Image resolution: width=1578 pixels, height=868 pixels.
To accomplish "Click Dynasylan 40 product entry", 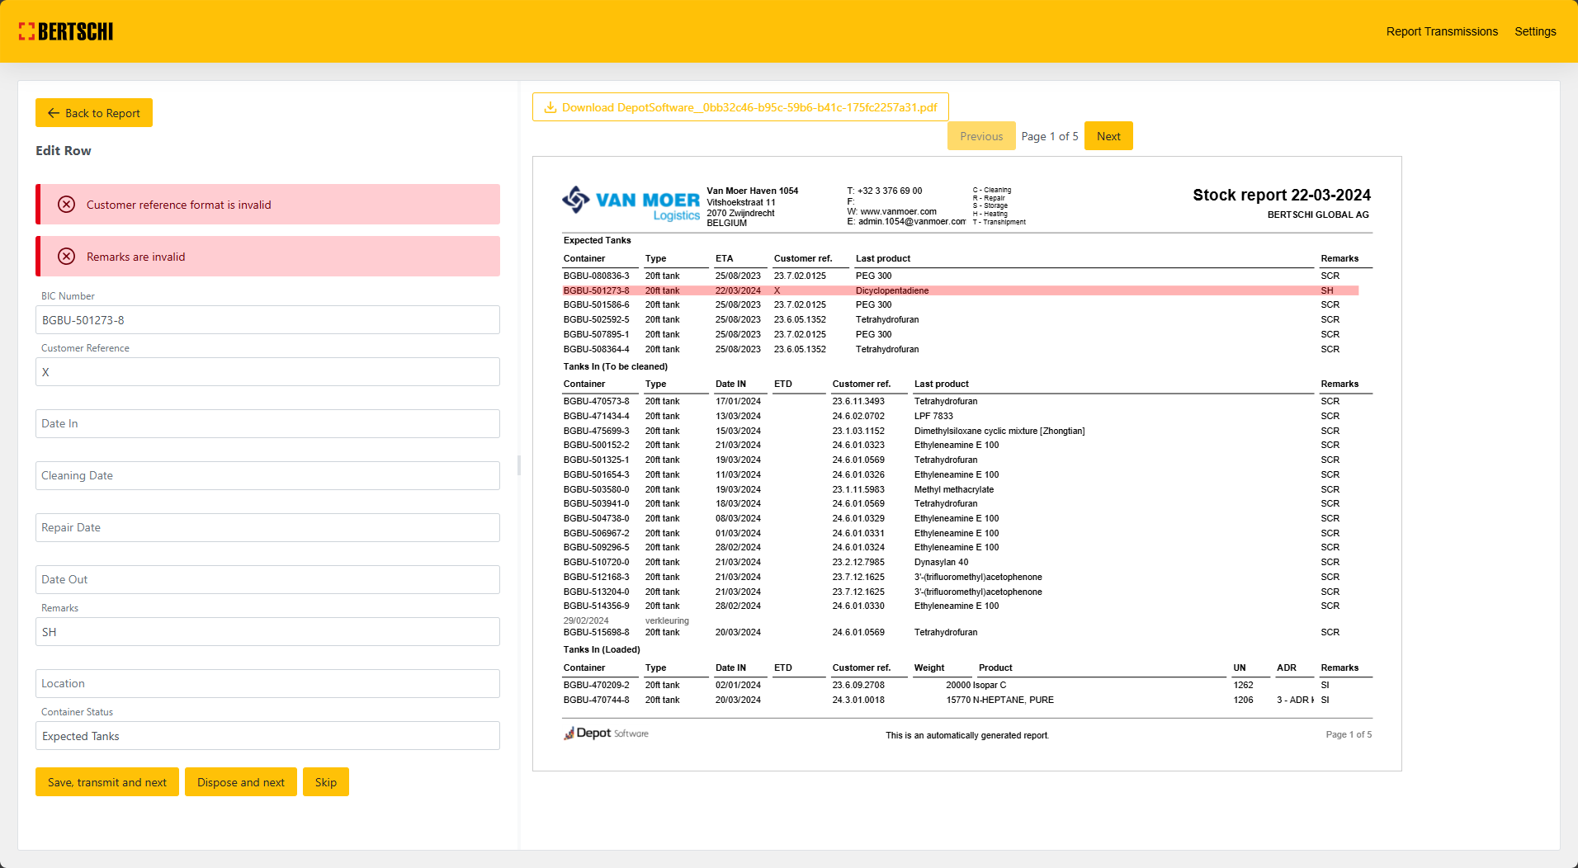I will [942, 562].
